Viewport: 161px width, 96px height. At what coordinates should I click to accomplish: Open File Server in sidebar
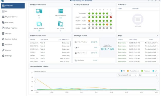pyautogui.click(x=13, y=22)
